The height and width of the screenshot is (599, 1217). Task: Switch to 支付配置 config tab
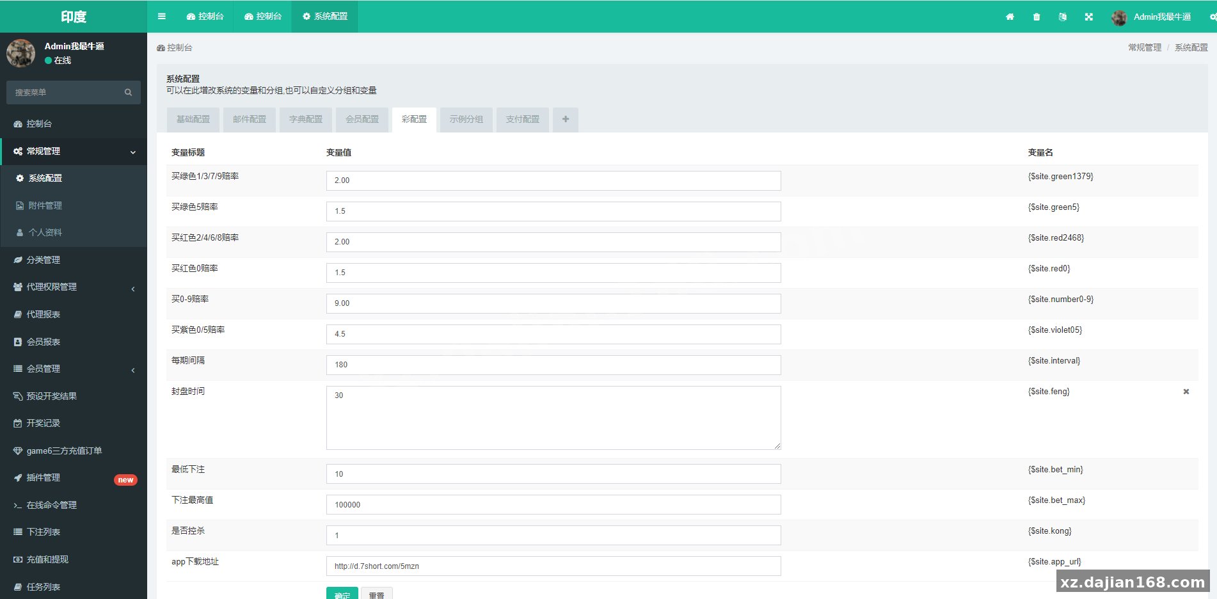tap(523, 120)
